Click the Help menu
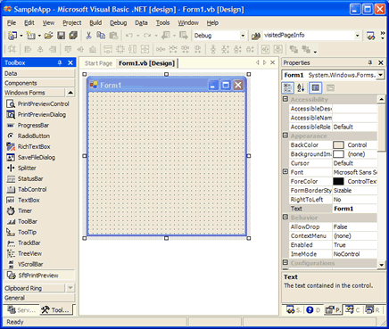Screen dimensions: 389x329 point(212,23)
